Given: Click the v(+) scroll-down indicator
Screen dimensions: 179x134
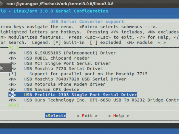Looking at the screenshot, I should [13, 105].
